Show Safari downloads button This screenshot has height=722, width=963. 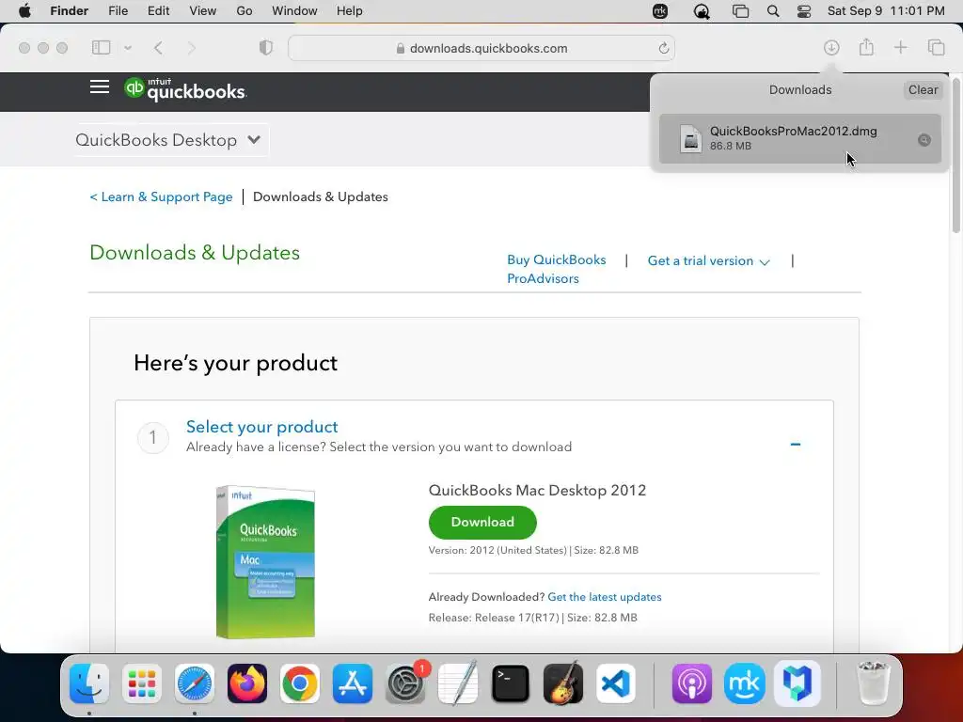coord(831,47)
